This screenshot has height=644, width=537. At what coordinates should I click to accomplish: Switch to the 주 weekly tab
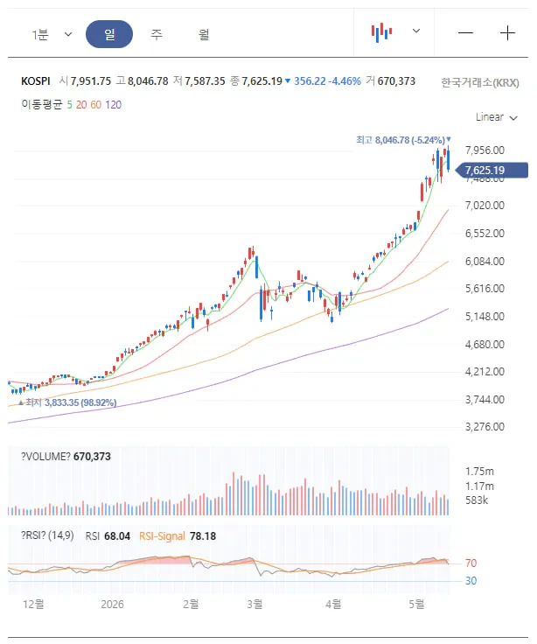tap(156, 34)
